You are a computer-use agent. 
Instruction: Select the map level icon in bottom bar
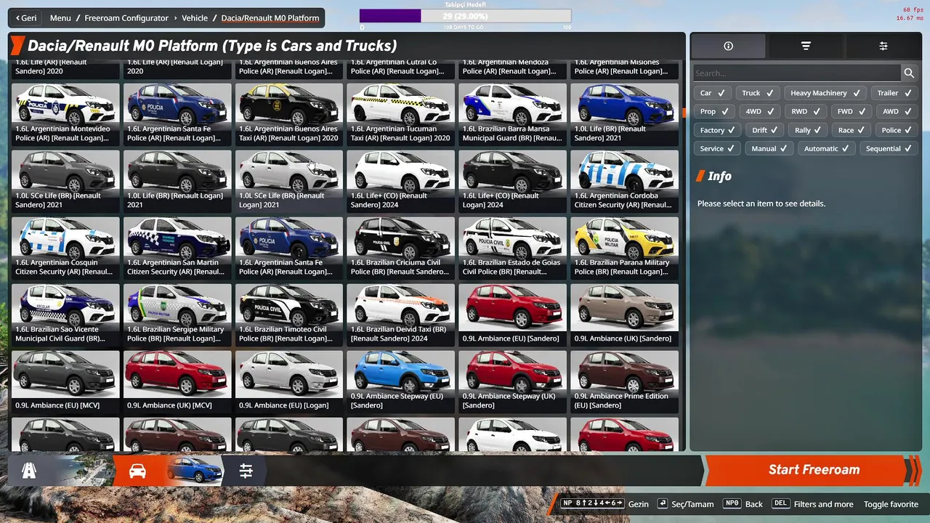[29, 471]
